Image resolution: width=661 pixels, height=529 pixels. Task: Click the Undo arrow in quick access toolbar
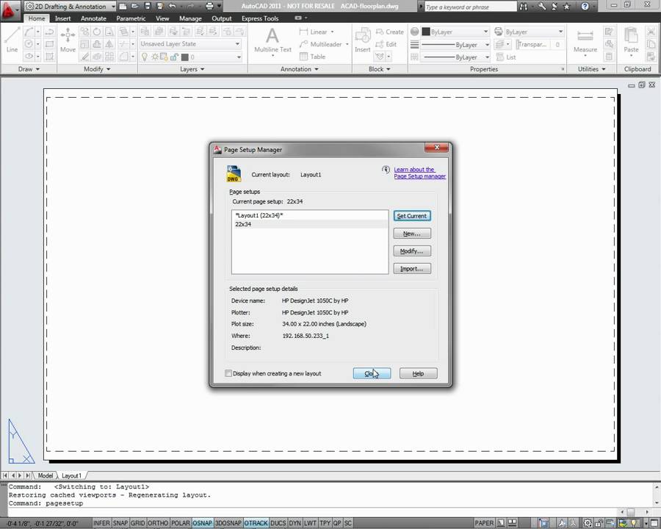[x=172, y=7]
